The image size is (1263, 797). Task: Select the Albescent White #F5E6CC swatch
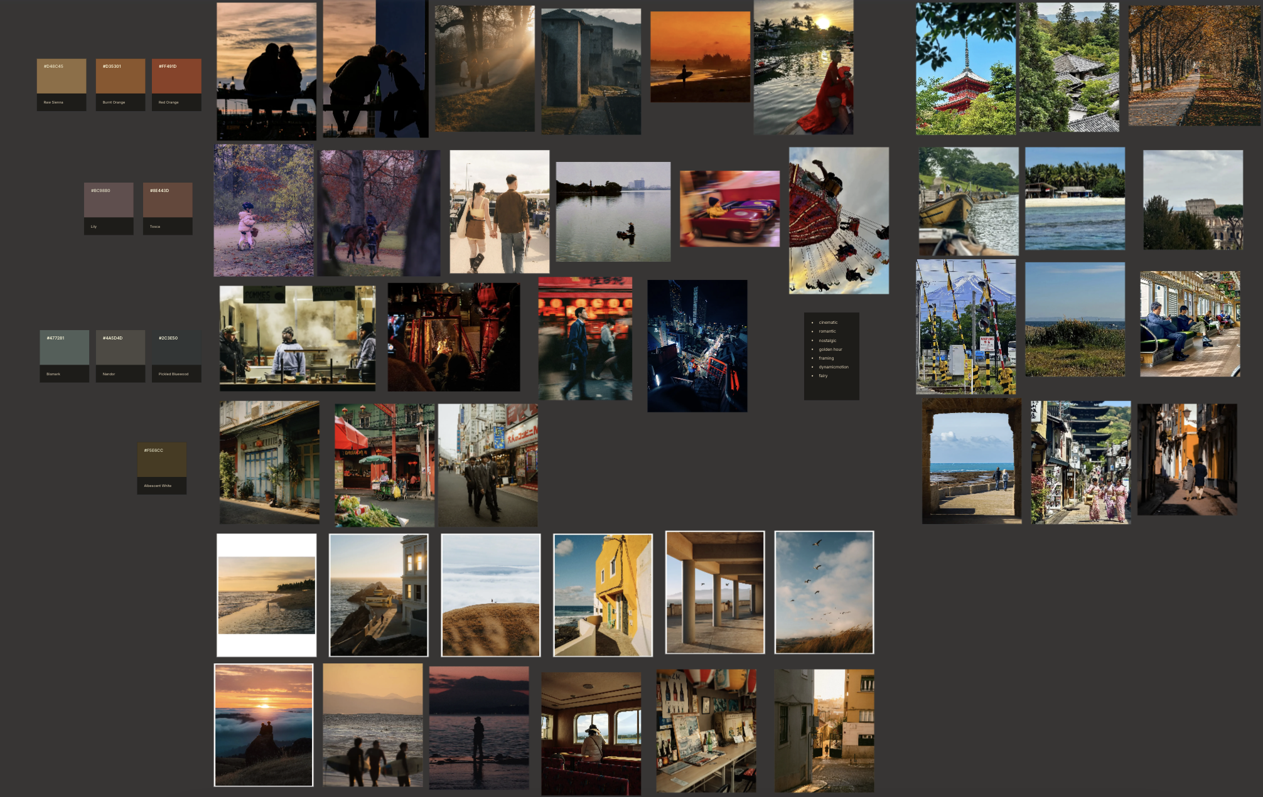coord(162,468)
